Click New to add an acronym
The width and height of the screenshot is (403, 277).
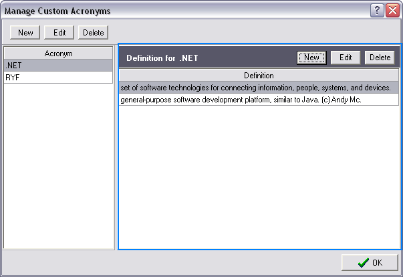[25, 32]
